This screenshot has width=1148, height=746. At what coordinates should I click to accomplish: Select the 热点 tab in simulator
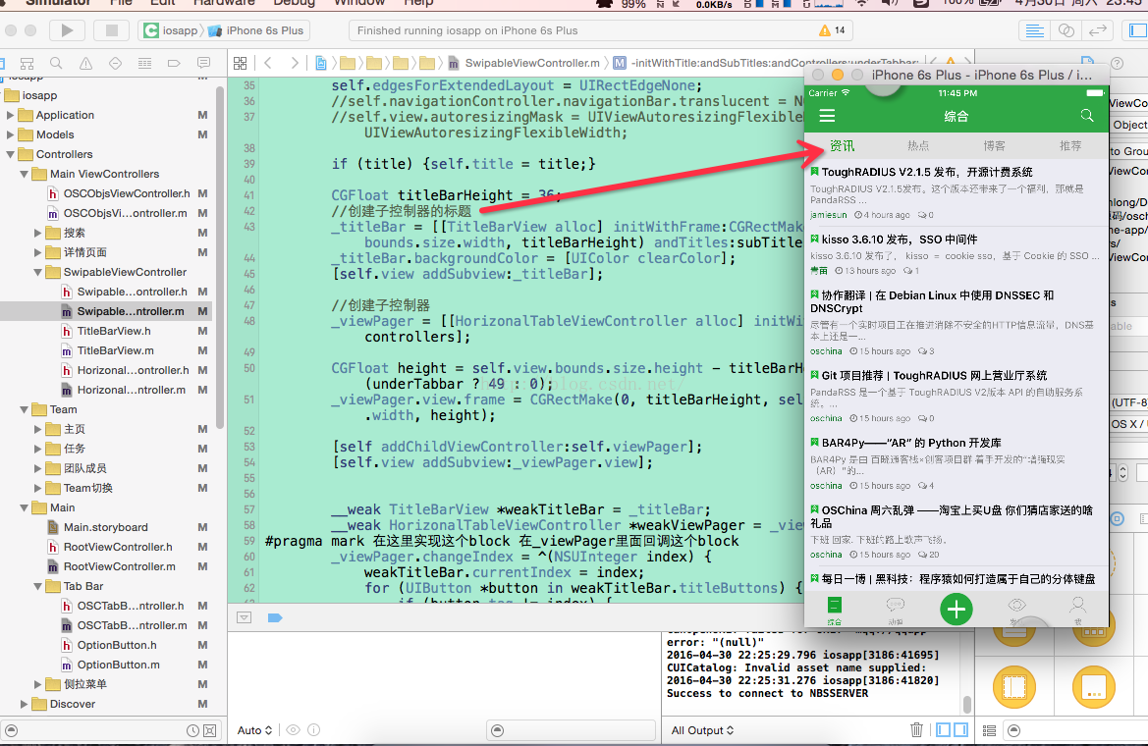[x=918, y=145]
